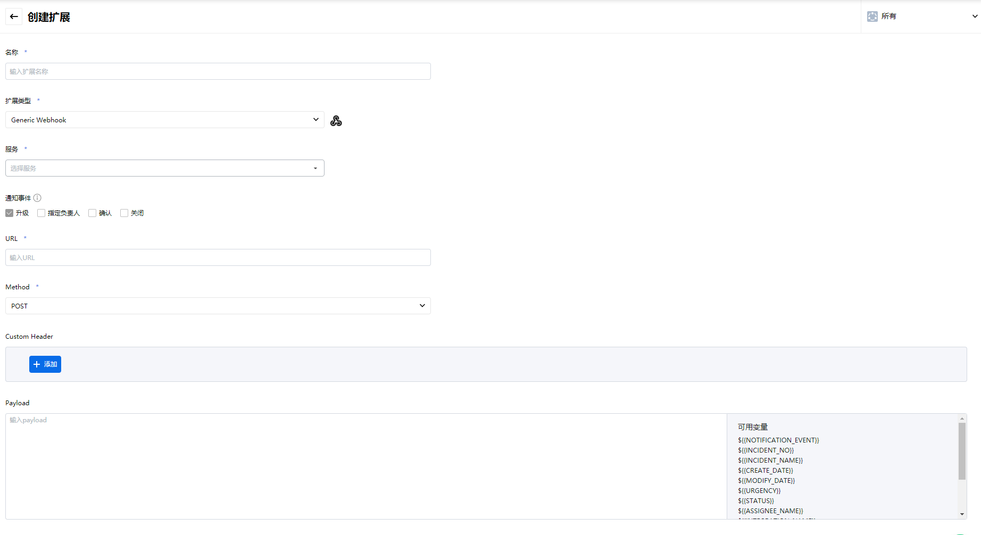Check the 确认 notification event
The width and height of the screenshot is (981, 535).
(x=93, y=213)
